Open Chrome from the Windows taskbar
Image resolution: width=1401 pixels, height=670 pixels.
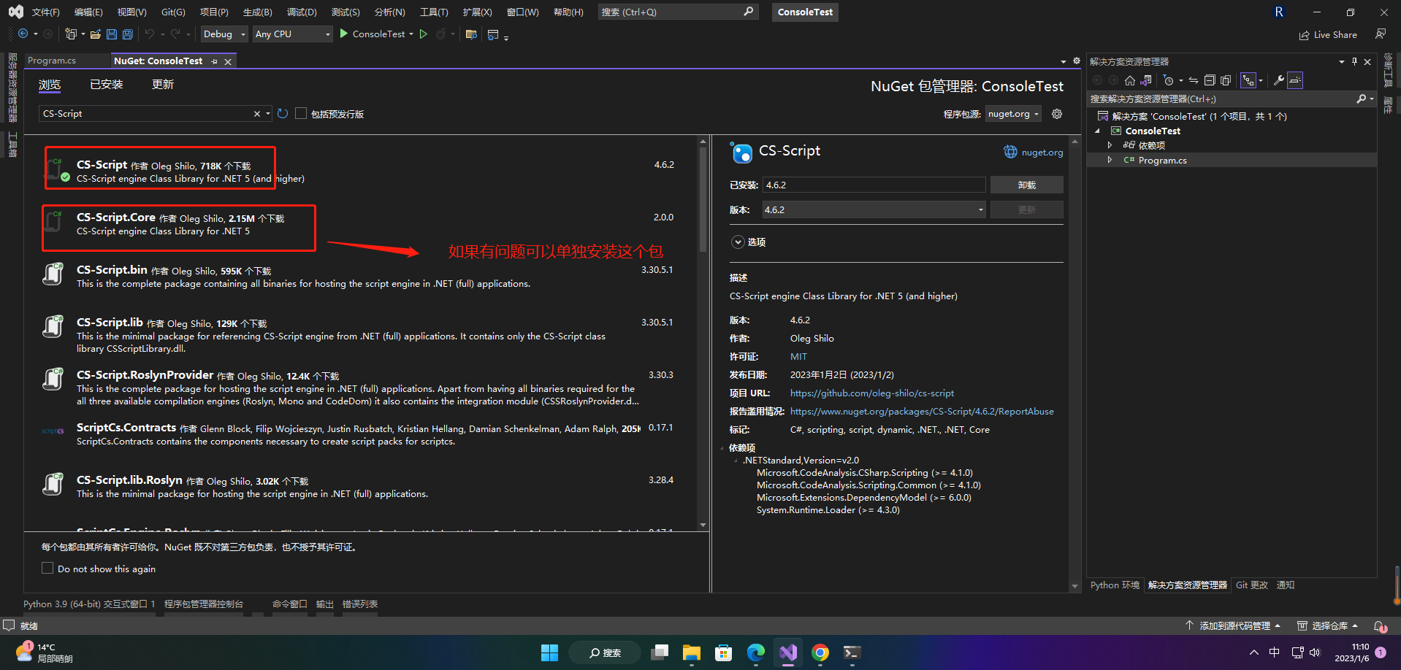820,652
